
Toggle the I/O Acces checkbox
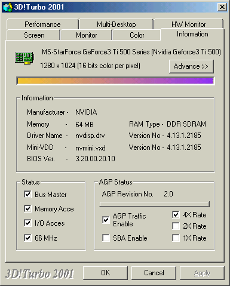(x=27, y=223)
